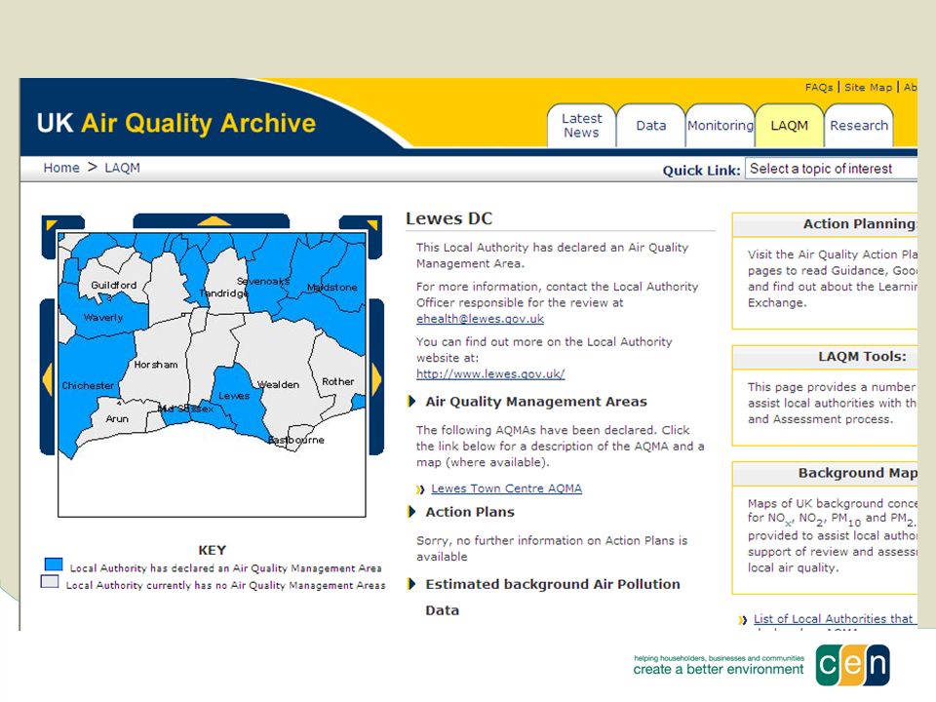Collapse the Air Quality Management Areas section arrow
The height and width of the screenshot is (702, 936).
point(411,401)
